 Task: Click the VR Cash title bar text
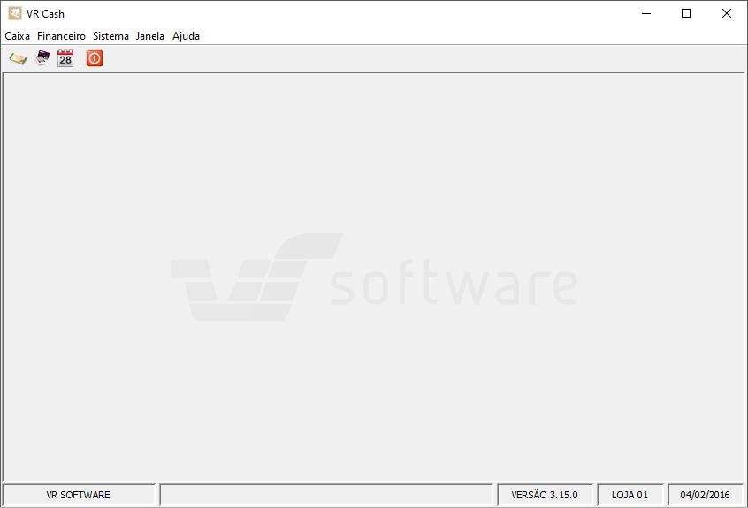click(x=46, y=13)
